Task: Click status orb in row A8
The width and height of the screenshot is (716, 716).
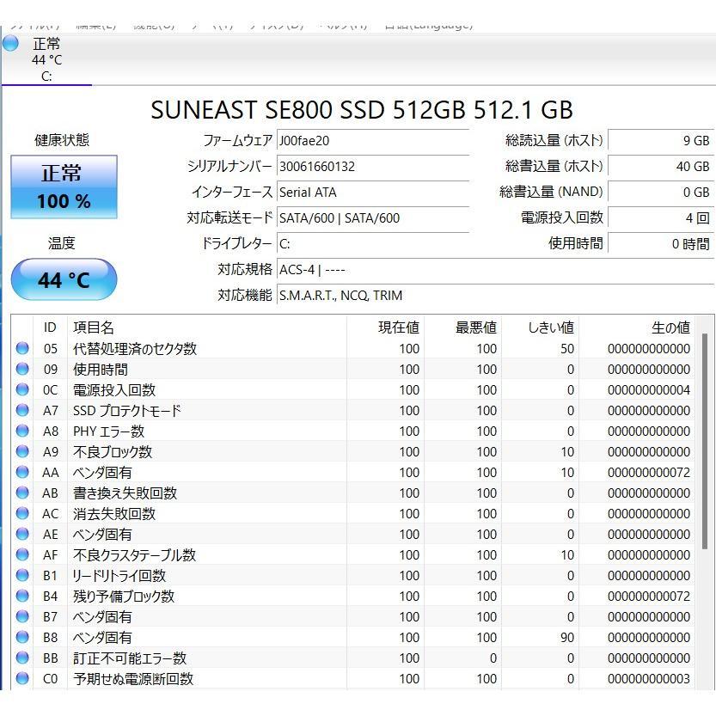Action: 22,431
